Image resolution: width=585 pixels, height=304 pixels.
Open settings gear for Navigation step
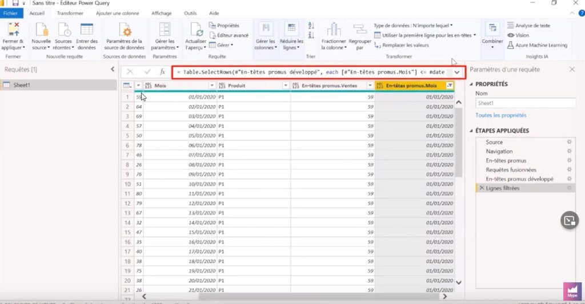click(570, 151)
